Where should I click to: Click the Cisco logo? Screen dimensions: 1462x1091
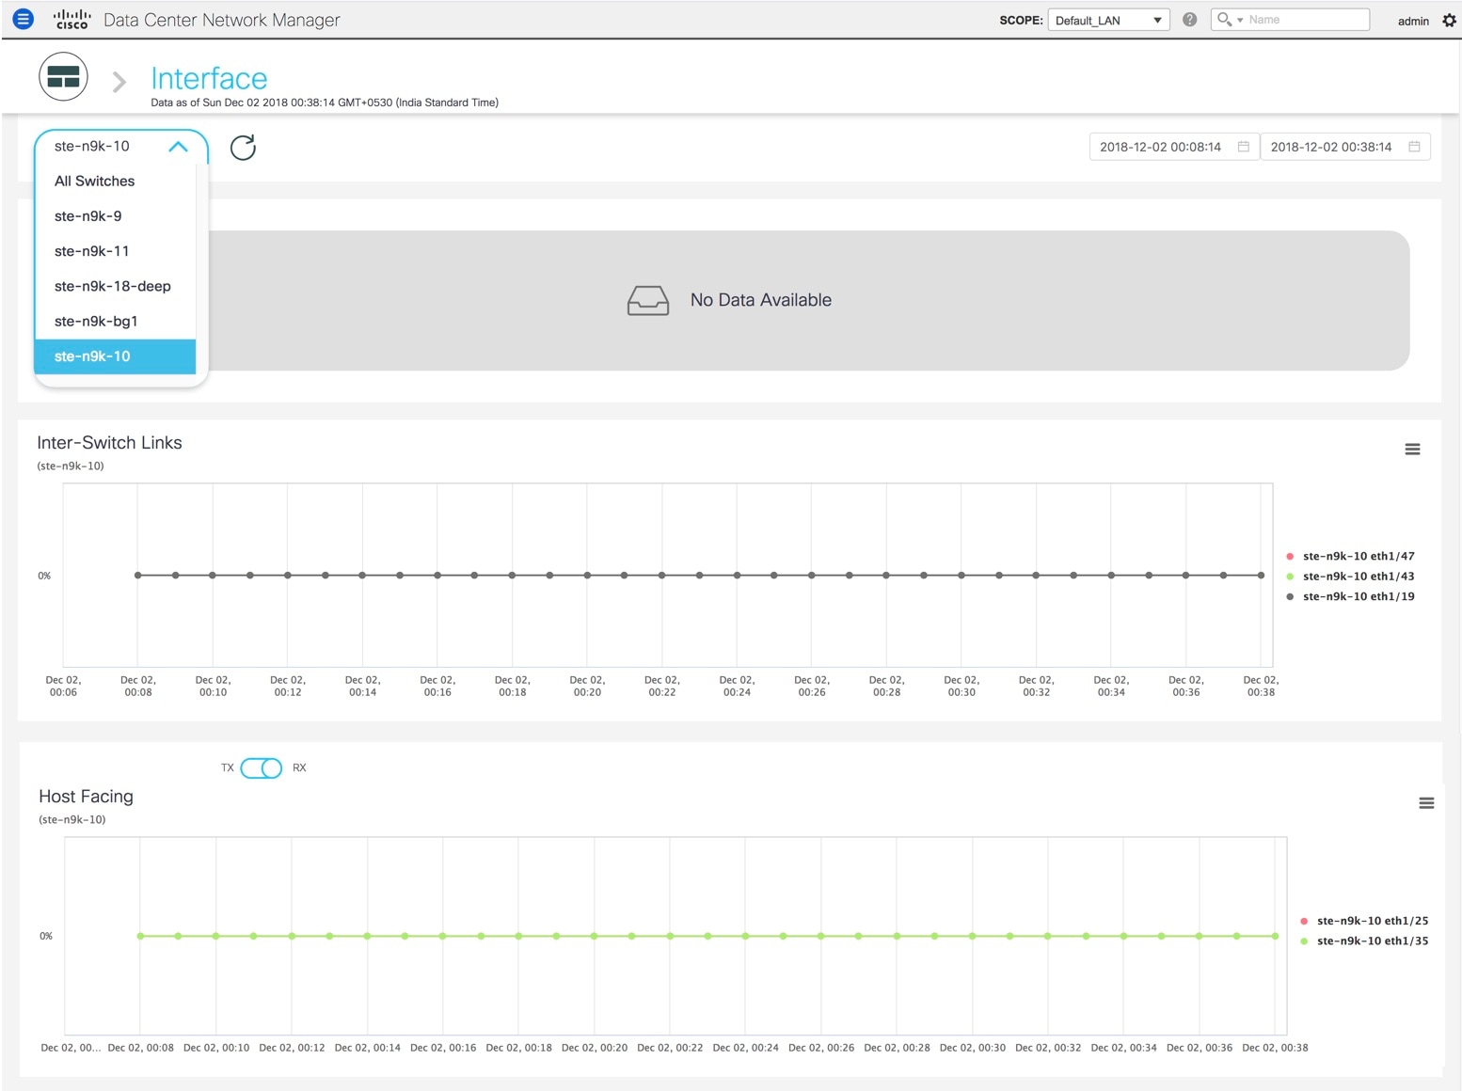[72, 20]
